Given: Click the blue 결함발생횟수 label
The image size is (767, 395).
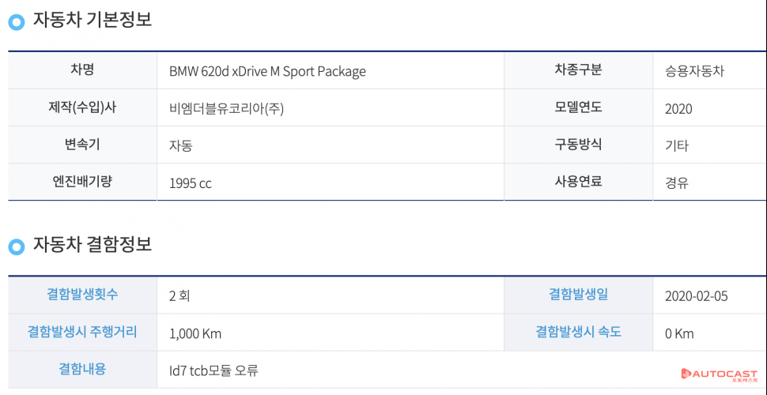Looking at the screenshot, I should [82, 295].
